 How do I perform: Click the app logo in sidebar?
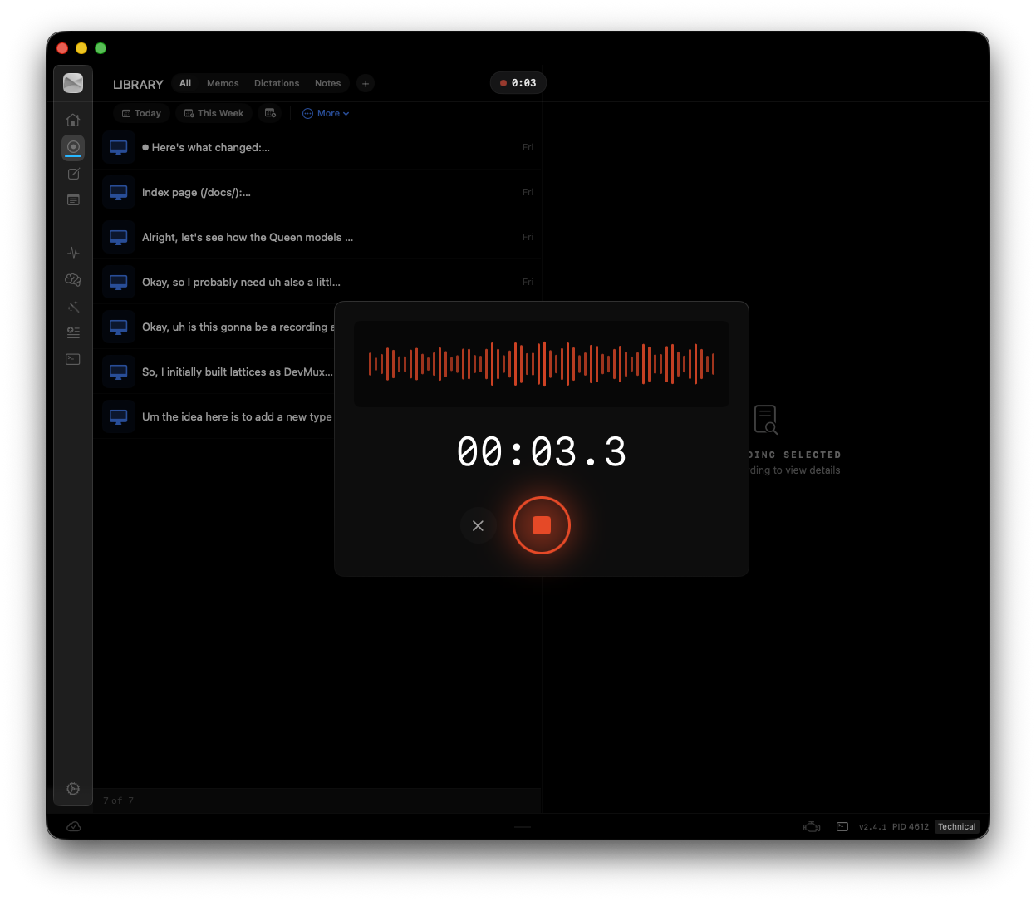pos(73,82)
